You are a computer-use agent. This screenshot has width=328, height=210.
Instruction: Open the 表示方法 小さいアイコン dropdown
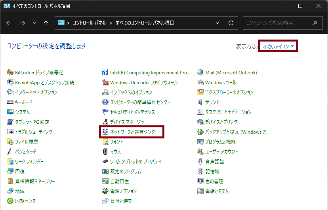tap(279, 47)
